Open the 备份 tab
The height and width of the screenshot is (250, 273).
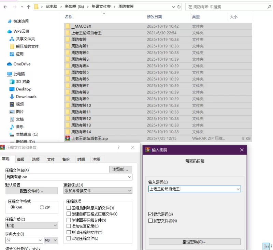[x=66, y=159]
